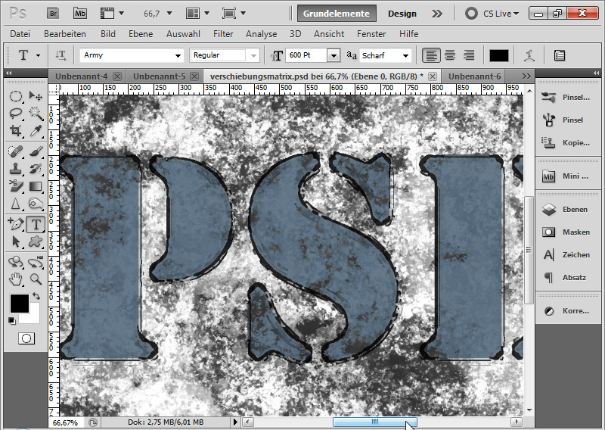Viewport: 605px width, 430px height.
Task: Switch to the Unbenannt-5 document tab
Action: tap(157, 76)
